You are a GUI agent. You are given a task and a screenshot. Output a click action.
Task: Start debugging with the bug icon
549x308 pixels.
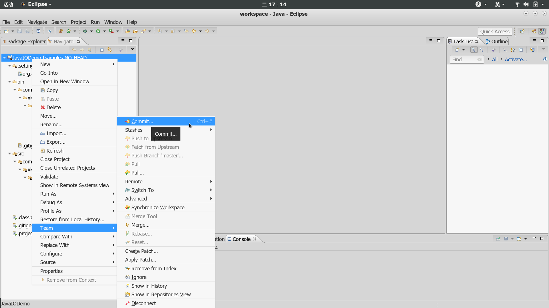(x=85, y=31)
